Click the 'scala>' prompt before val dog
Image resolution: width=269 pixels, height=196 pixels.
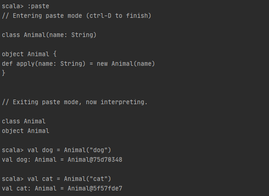coord(13,150)
